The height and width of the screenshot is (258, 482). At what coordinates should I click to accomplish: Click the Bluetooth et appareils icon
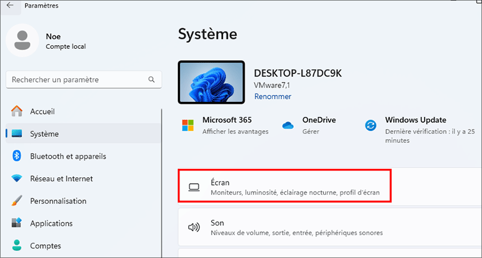[17, 156]
